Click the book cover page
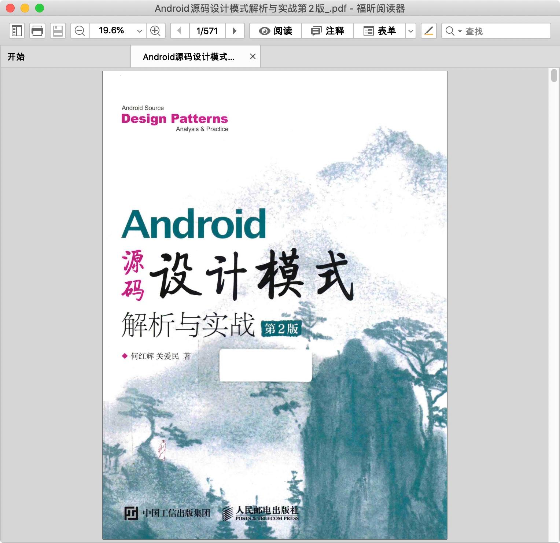The image size is (560, 543). [x=275, y=305]
